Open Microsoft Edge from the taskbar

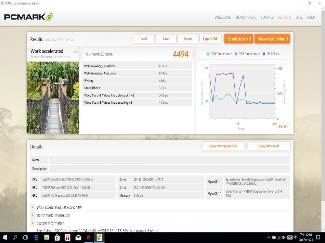pos(37,237)
